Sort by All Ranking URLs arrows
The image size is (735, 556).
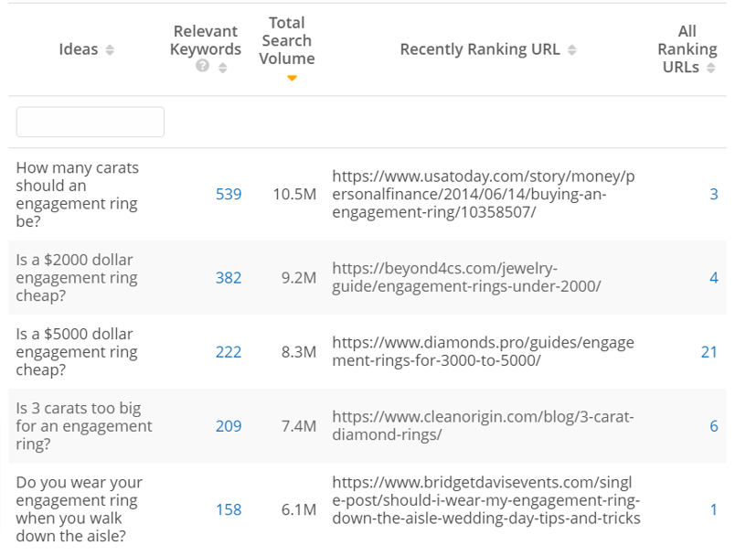[x=710, y=68]
